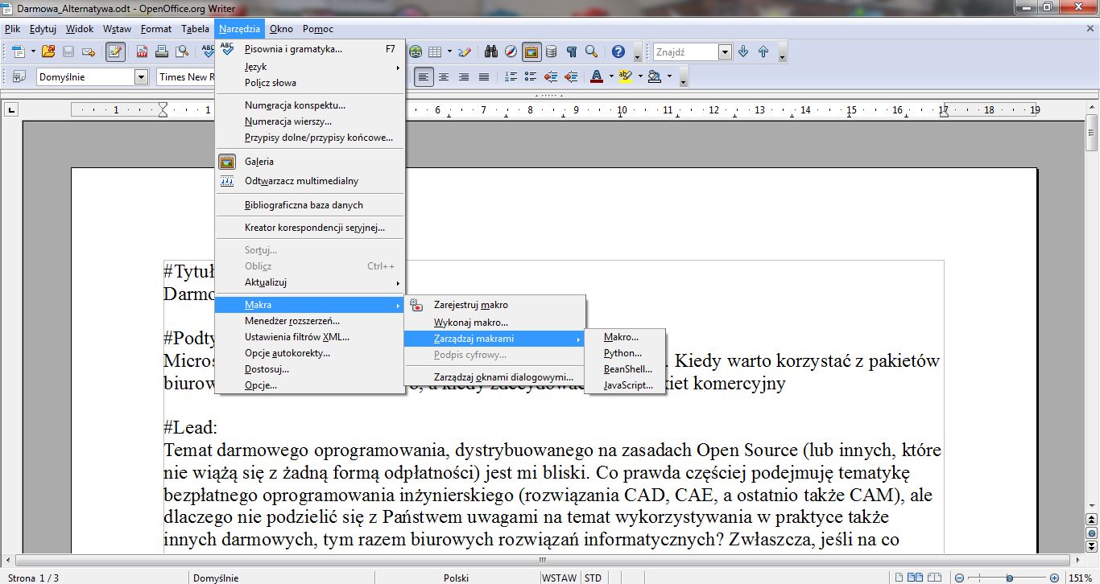Toggle Centered paragraph alignment button
This screenshot has height=584, width=1100.
point(444,77)
